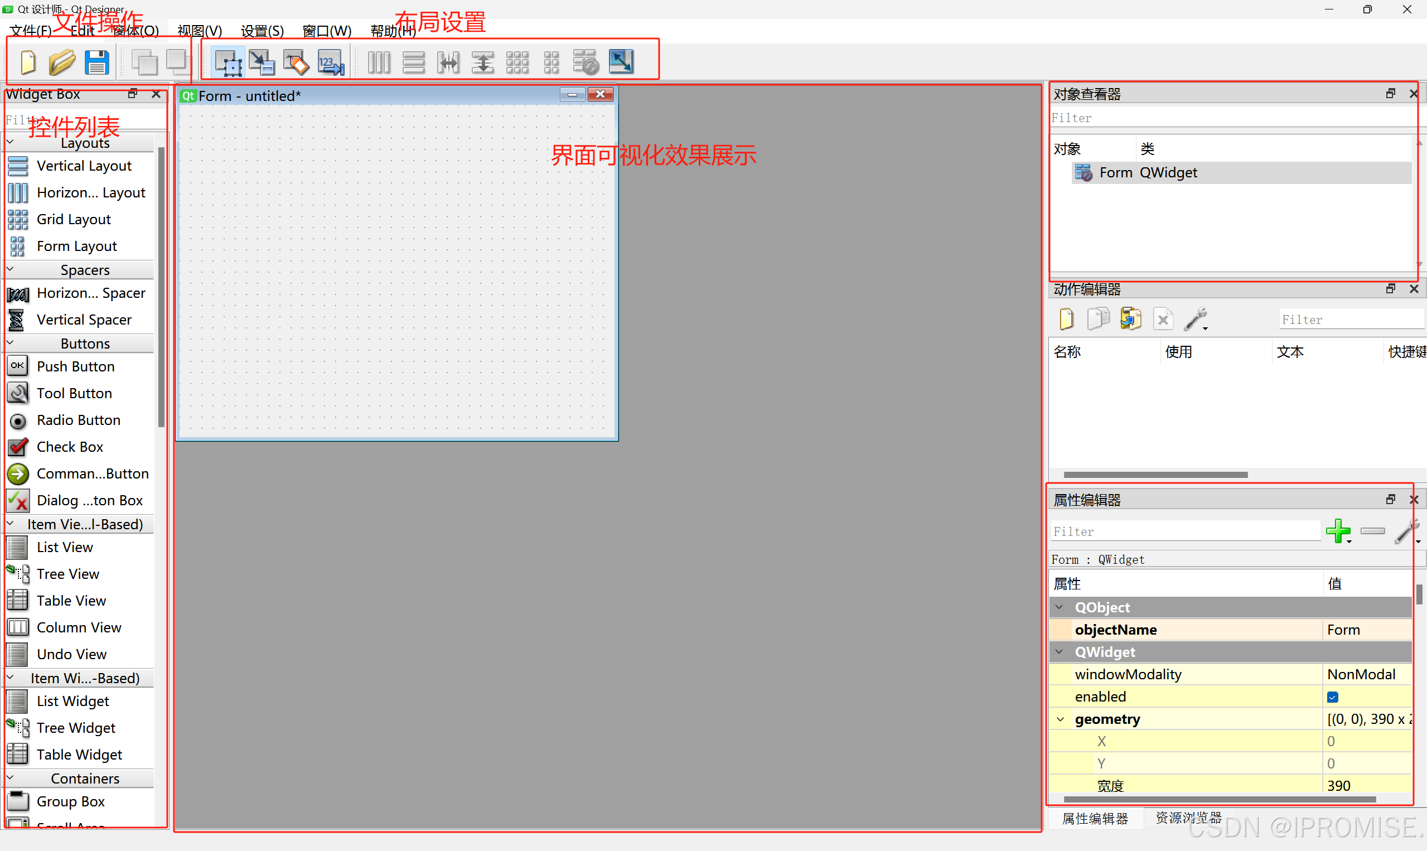Click the Open file folder icon

pos(62,62)
